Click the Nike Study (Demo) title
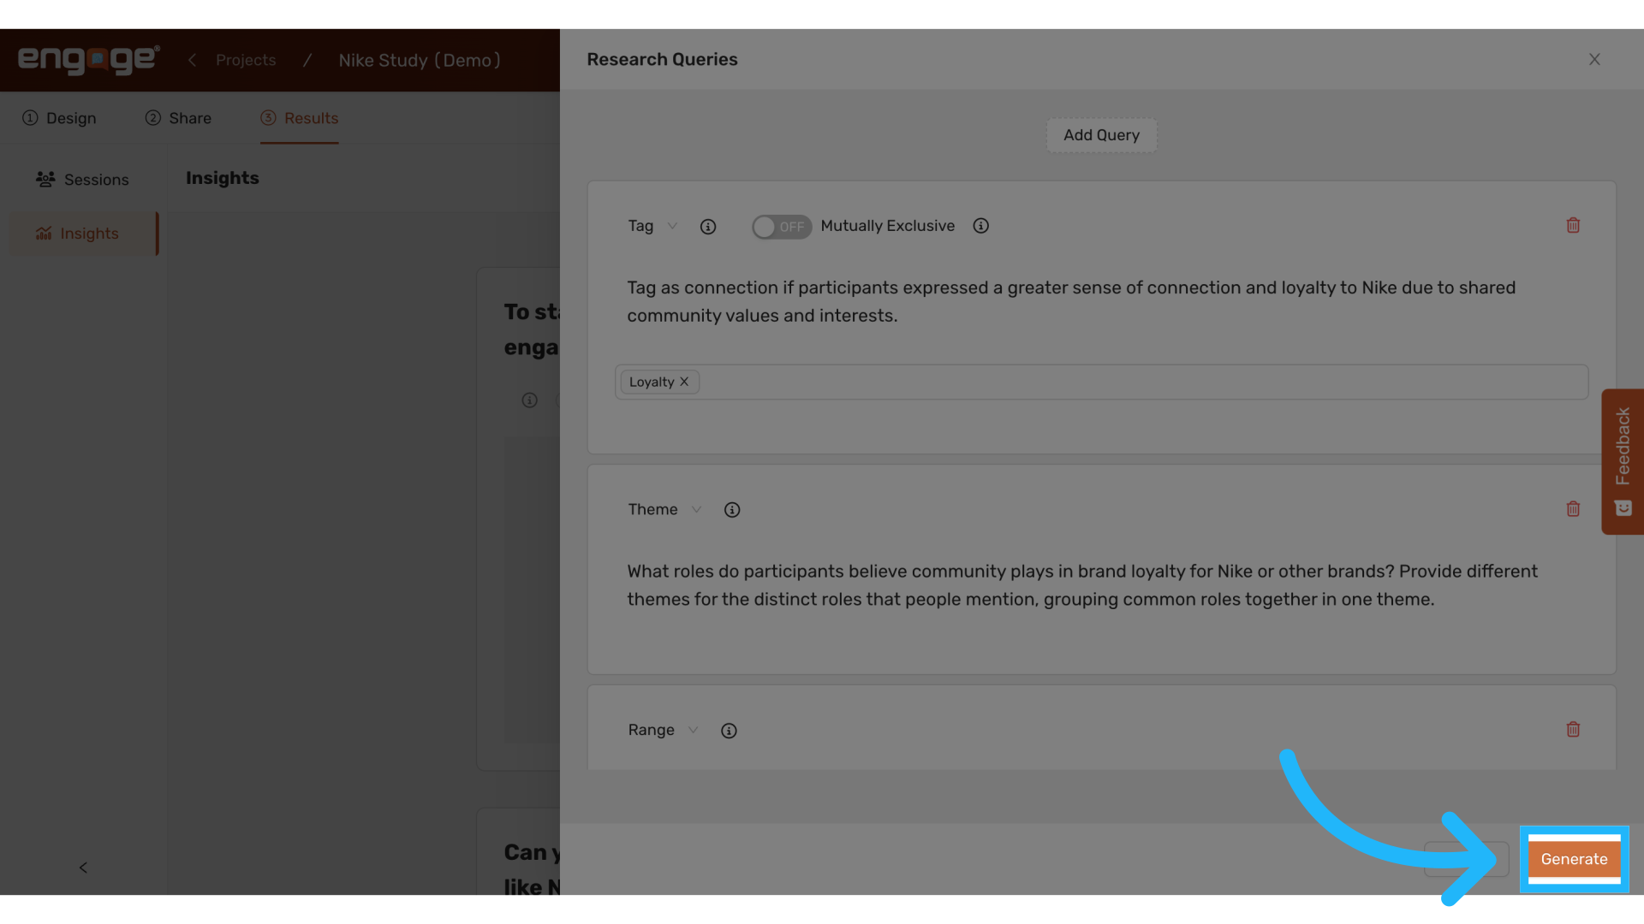The width and height of the screenshot is (1644, 924). (x=420, y=60)
